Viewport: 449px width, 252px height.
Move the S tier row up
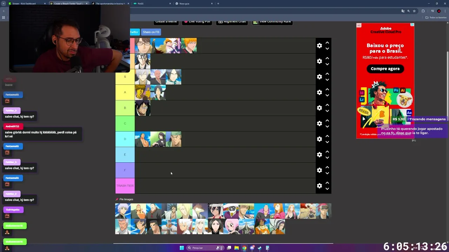tap(327, 74)
